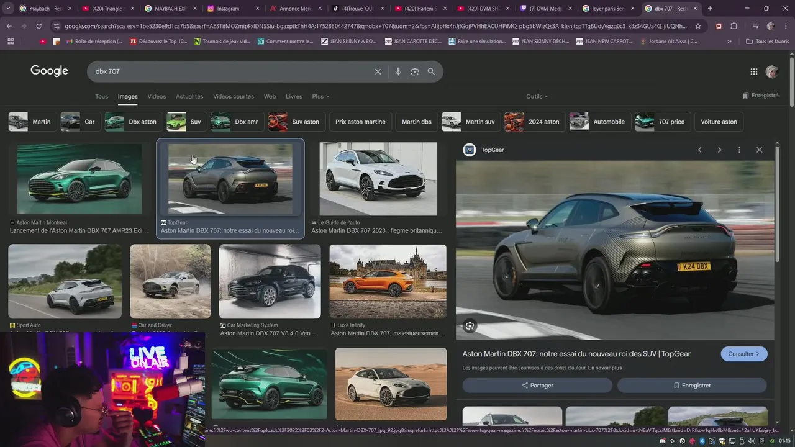Click the Google logo
This screenshot has height=447, width=795.
coord(49,71)
